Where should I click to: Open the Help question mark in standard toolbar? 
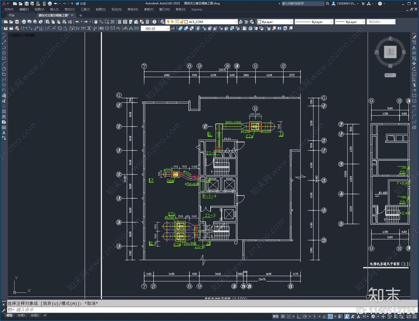[x=155, y=22]
